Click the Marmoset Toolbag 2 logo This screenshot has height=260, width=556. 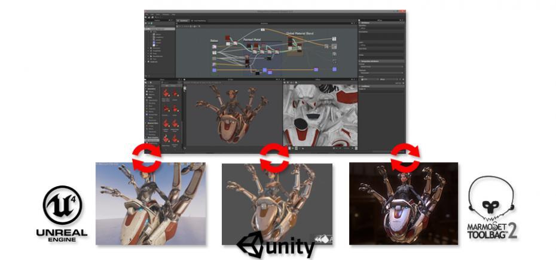(492, 208)
